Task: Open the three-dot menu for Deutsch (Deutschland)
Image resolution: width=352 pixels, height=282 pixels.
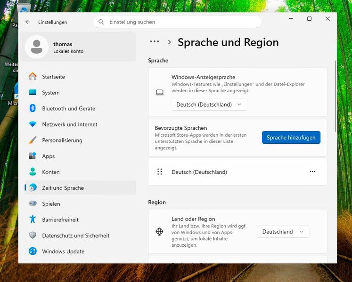Action: coord(312,172)
